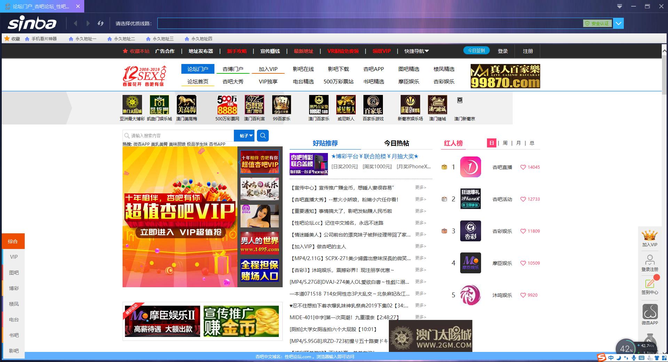Click the 地址发布器 top menu link
668x362 pixels.
[x=201, y=51]
